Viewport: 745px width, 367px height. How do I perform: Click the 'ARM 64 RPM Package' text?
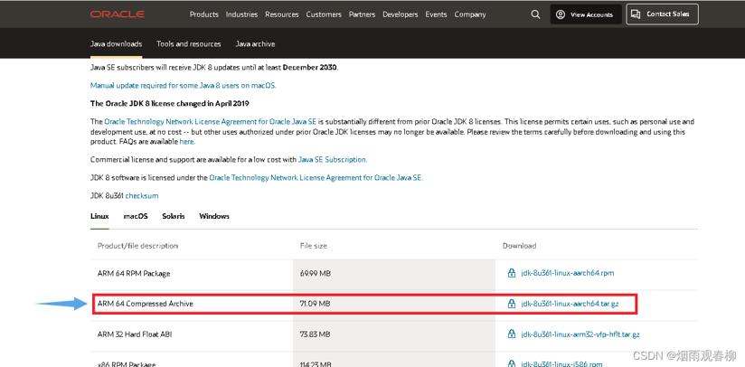point(134,274)
